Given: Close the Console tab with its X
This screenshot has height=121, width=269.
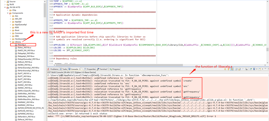Looking at the screenshot, I should coord(80,69).
